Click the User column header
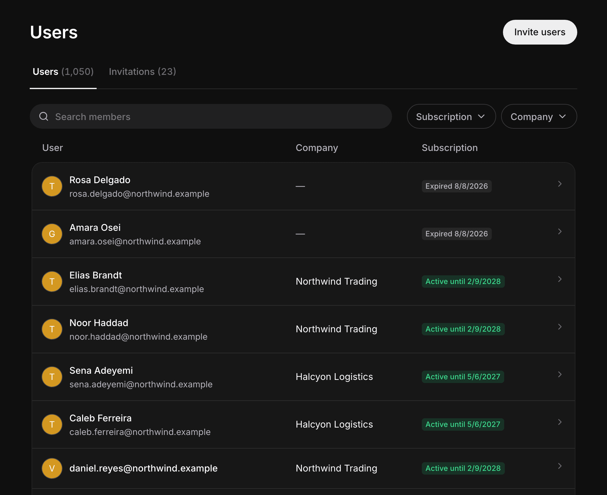607x495 pixels. tap(52, 148)
